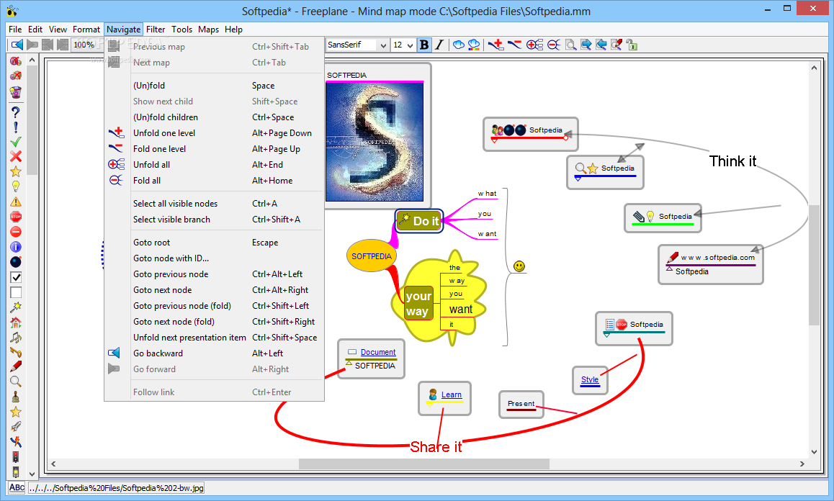The width and height of the screenshot is (834, 501).
Task: Click Unfold all toolbar icon
Action: tap(534, 45)
